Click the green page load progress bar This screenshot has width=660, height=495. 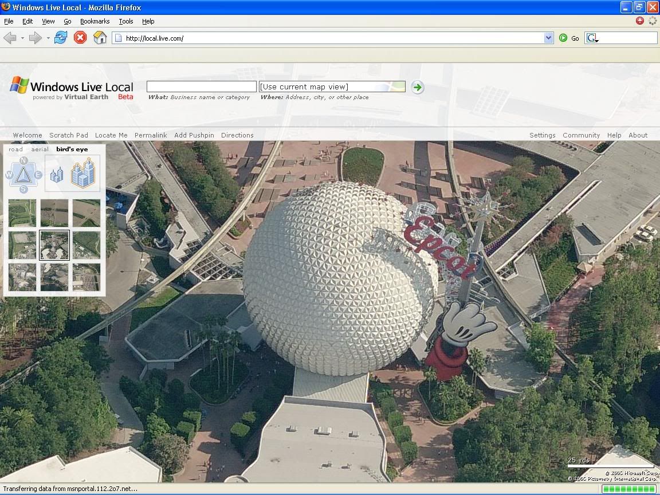[628, 489]
